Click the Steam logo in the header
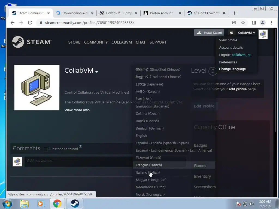The height and width of the screenshot is (209, 279). click(x=32, y=42)
